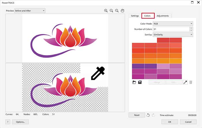Viewport: 202px width, 128px height.
Task: Click the Zoom In magnifier icon
Action: click(106, 11)
